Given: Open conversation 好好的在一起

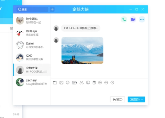Looking at the screenshot, I should [32, 21].
